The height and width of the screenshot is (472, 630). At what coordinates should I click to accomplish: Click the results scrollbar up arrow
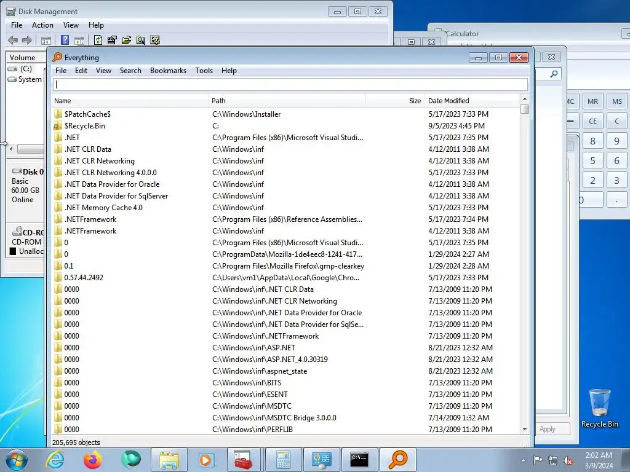524,99
